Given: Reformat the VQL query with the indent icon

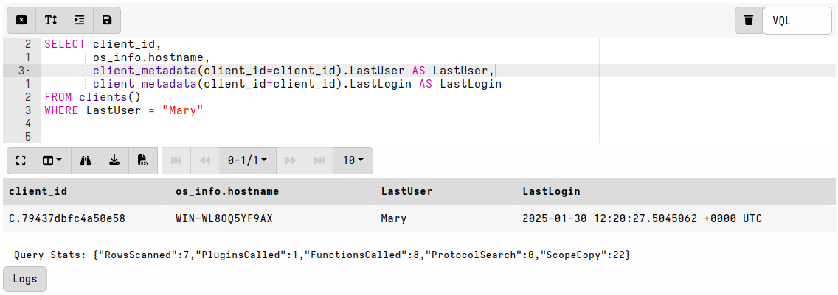Looking at the screenshot, I should [80, 21].
